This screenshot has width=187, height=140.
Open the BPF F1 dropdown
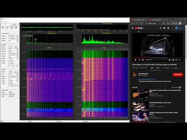tap(13, 49)
